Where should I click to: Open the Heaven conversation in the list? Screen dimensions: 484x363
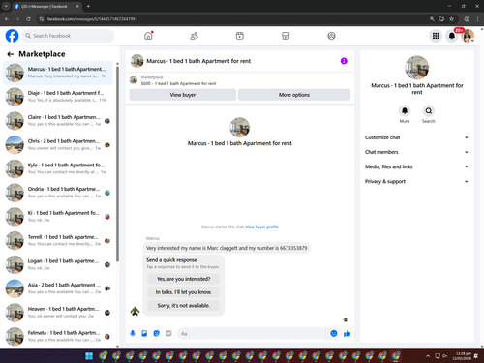point(58,312)
